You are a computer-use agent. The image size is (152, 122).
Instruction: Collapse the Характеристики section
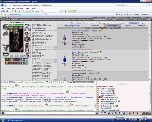(x=33, y=49)
